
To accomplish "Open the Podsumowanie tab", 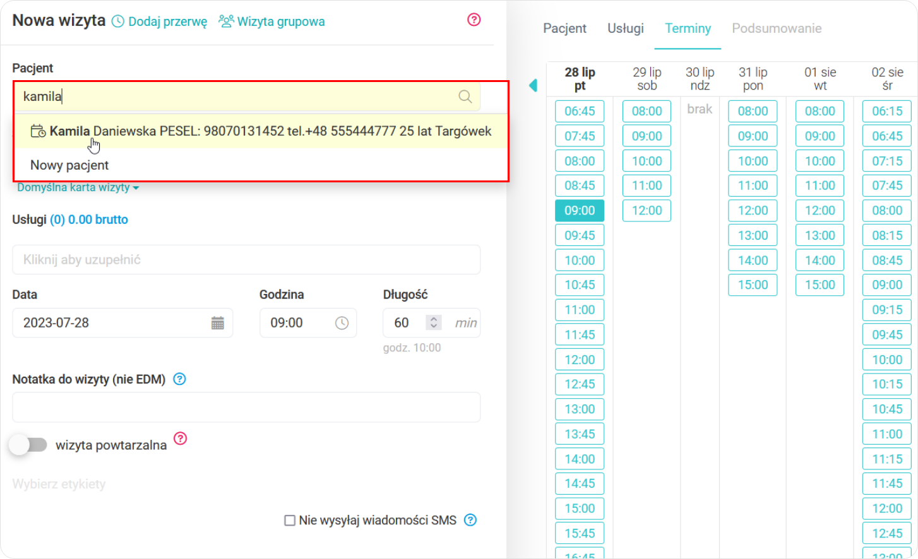I will tap(777, 28).
